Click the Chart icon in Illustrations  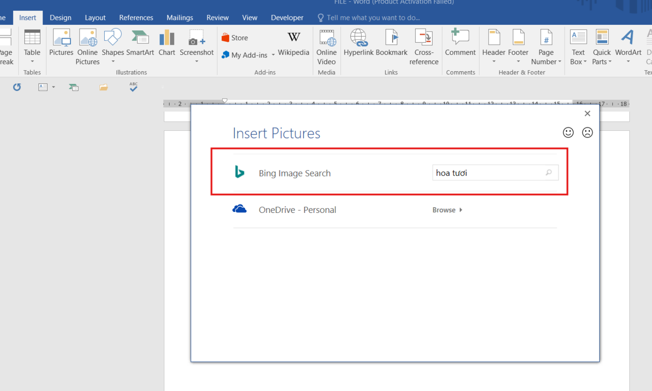[x=166, y=38]
